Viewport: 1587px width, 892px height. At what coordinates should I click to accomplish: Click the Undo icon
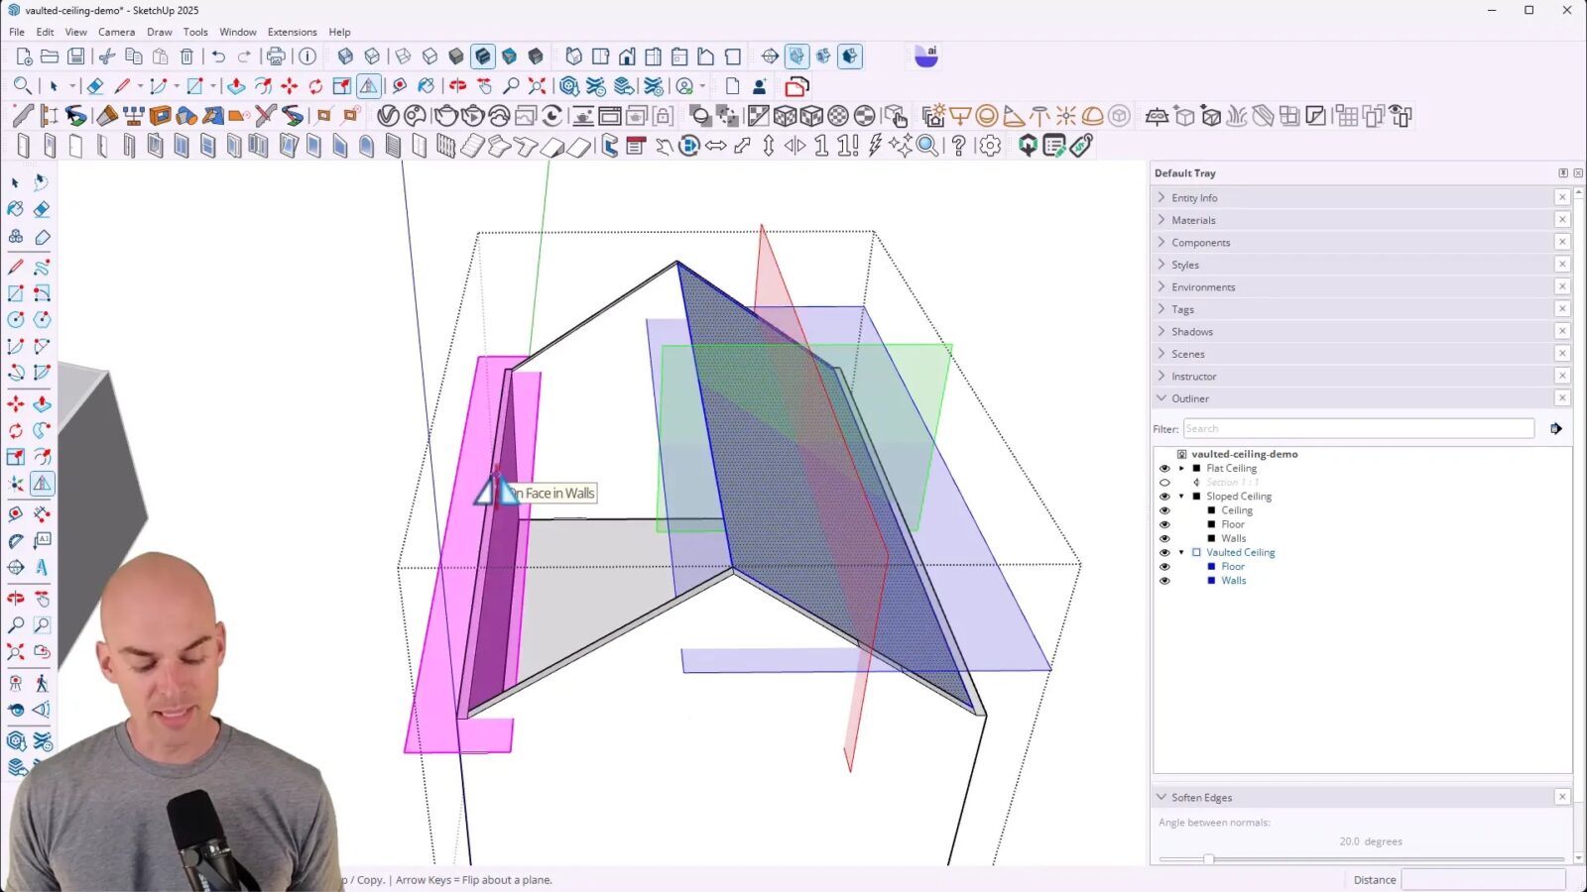(x=219, y=56)
